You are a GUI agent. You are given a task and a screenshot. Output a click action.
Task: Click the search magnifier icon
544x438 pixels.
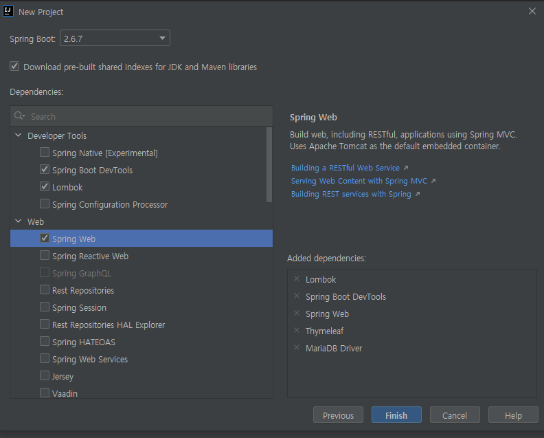tap(19, 116)
